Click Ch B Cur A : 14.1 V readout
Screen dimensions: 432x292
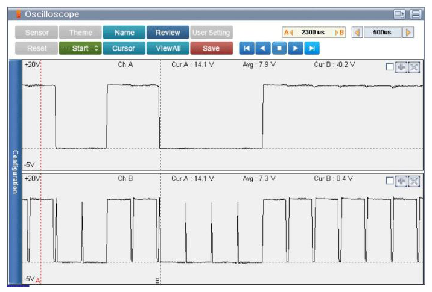192,178
